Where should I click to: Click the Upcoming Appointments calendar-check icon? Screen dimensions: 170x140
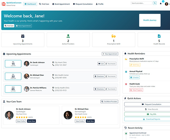23,36
